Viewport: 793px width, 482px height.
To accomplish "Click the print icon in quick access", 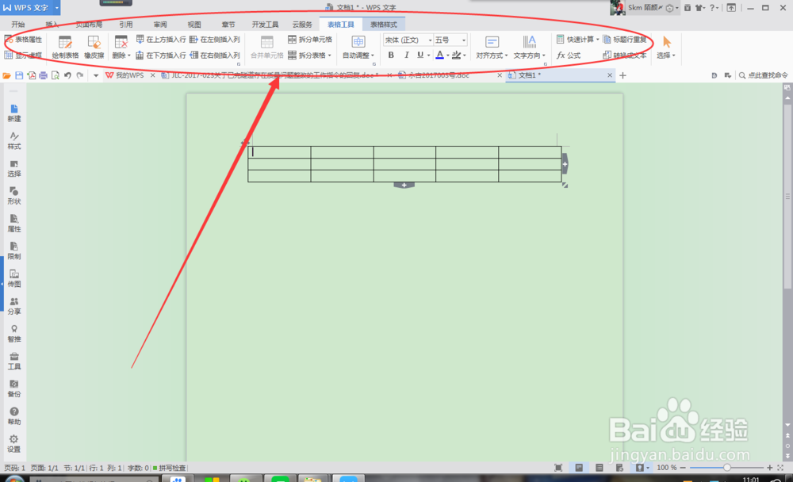I will [x=44, y=75].
